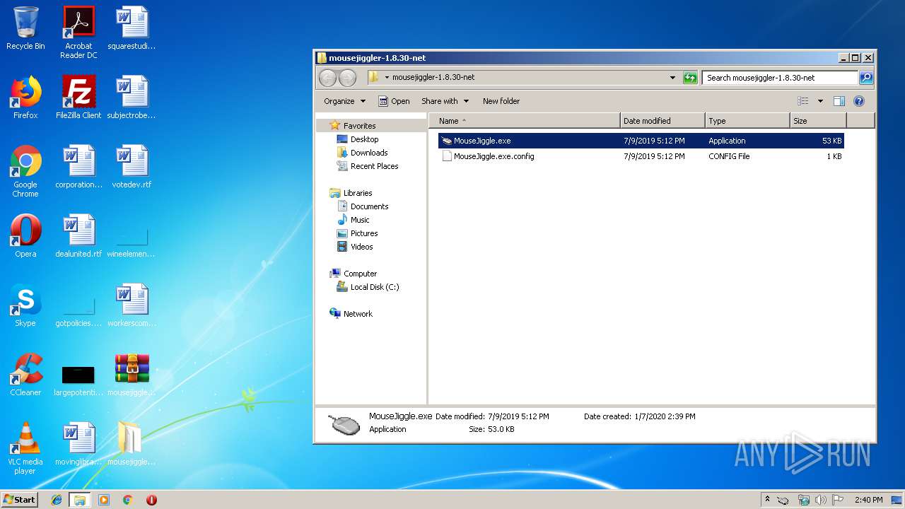
Task: Launch Internet Explorer from taskbar
Action: (x=57, y=500)
